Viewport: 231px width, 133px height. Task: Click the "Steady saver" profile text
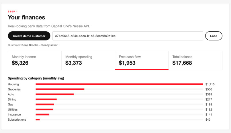49,45
